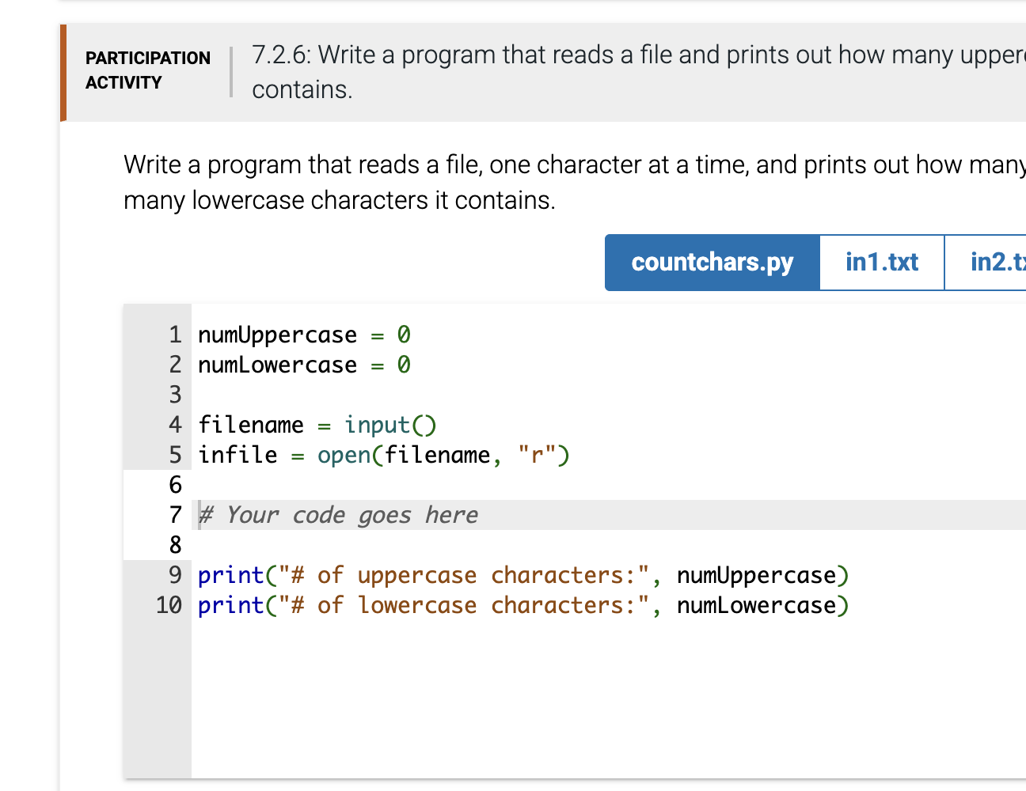Click the uppercase print statement on line 9
This screenshot has height=791, width=1026.
[523, 575]
